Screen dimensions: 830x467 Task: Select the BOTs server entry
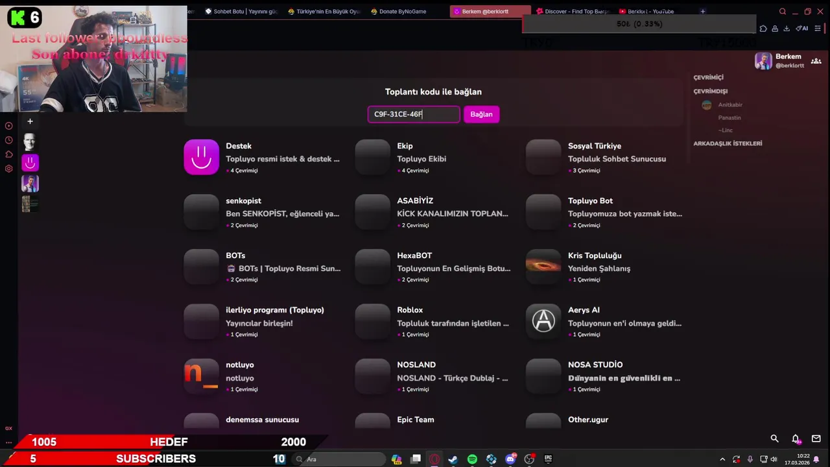[264, 267]
